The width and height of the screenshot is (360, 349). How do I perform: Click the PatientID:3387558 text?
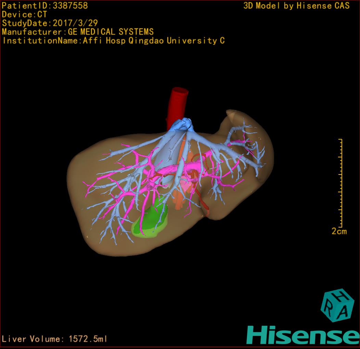pos(45,6)
